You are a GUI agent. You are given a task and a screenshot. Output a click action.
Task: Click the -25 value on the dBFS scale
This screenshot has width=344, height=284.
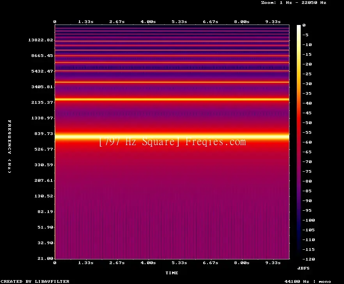tap(307, 74)
